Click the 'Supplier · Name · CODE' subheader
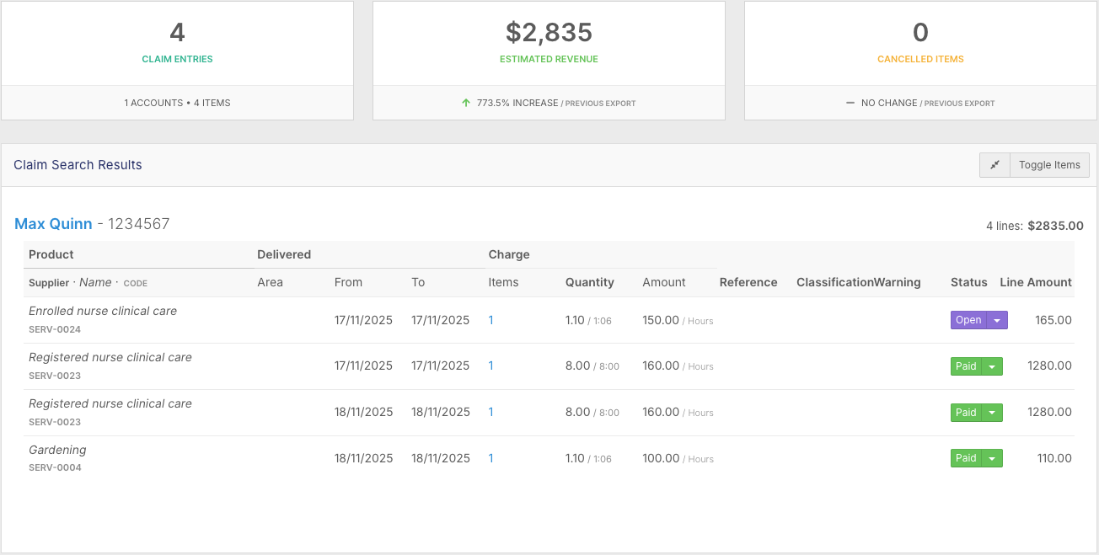This screenshot has height=555, width=1099. pyautogui.click(x=88, y=283)
